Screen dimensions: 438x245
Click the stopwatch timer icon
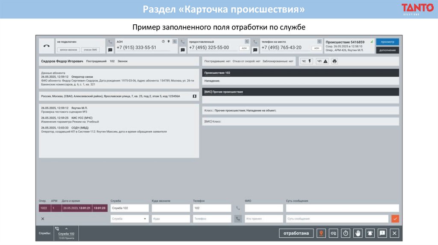coord(346,233)
